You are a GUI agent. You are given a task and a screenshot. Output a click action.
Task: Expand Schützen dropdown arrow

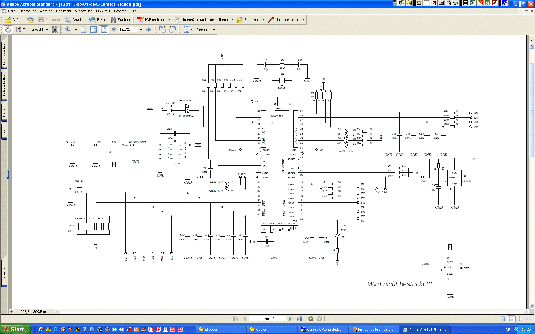(x=263, y=20)
